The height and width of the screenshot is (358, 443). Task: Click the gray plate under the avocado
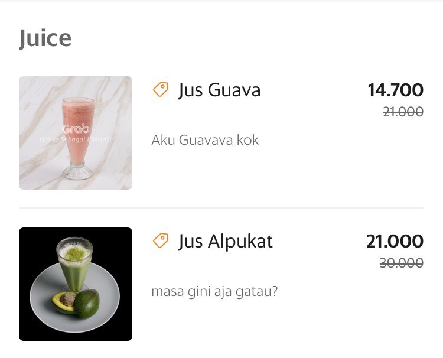[74, 298]
